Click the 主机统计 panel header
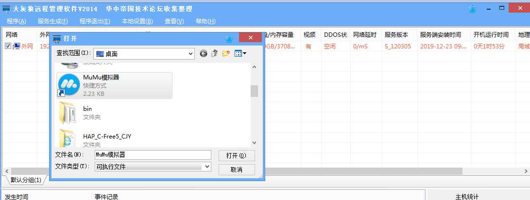 pos(467,197)
